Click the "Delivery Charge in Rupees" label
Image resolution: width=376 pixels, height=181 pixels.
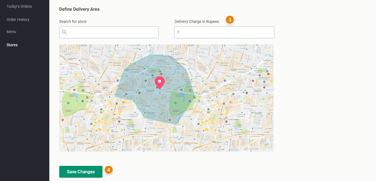pos(197,21)
